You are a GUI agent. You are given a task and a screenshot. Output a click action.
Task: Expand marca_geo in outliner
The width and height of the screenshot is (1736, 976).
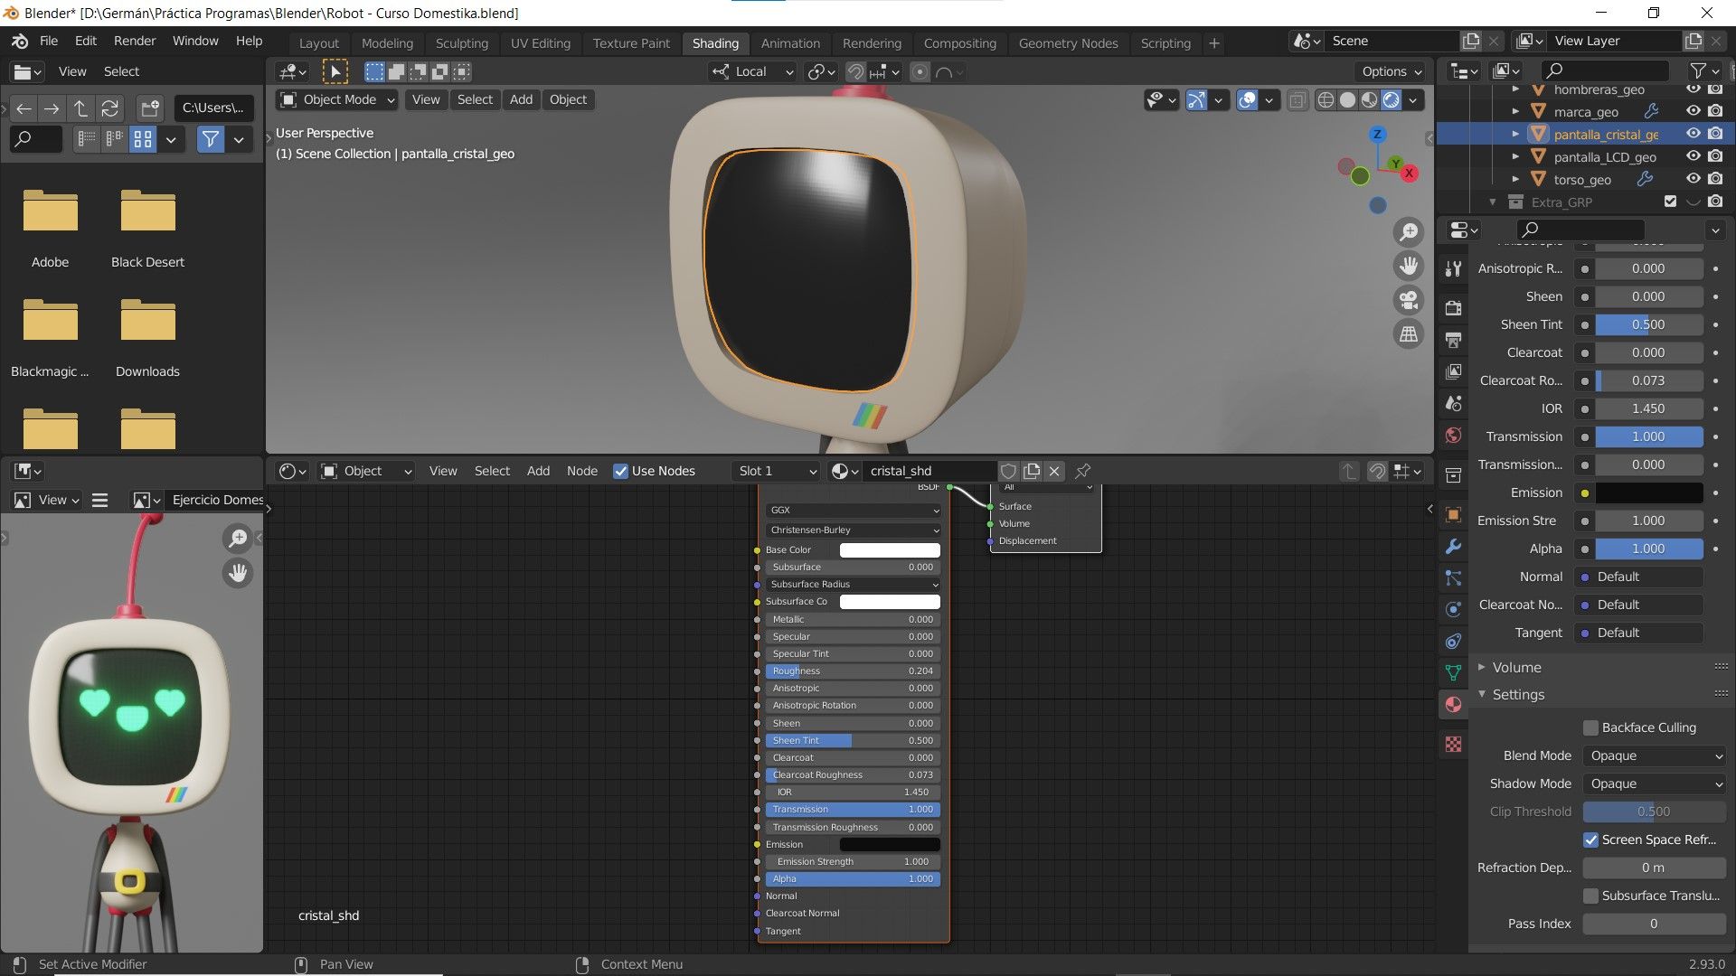1515,111
